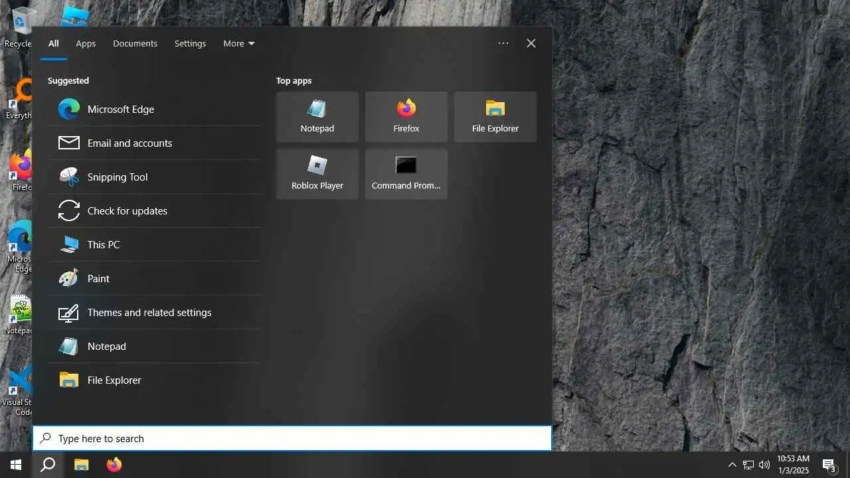This screenshot has width=850, height=478.
Task: Expand the More filter dropdown
Action: click(x=239, y=43)
